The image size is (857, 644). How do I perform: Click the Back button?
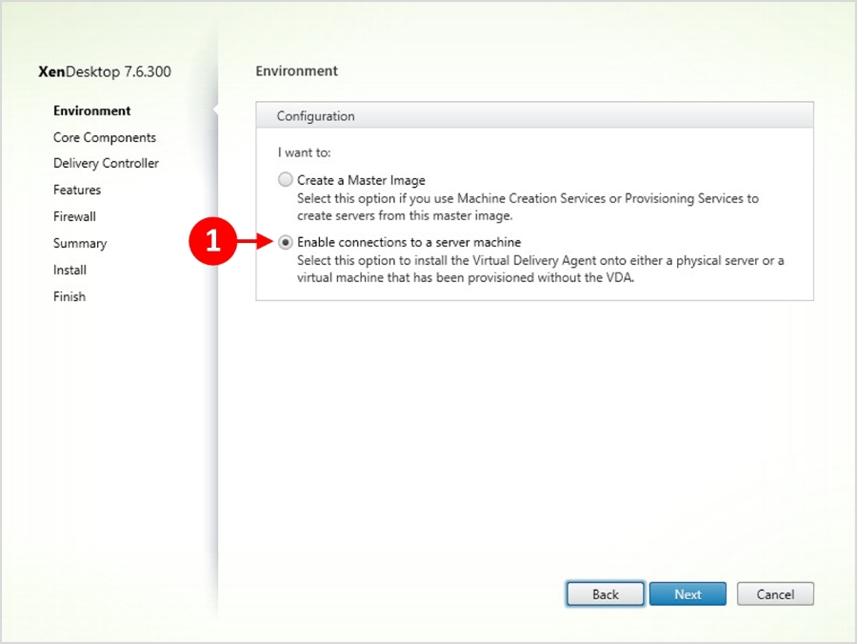(x=605, y=594)
